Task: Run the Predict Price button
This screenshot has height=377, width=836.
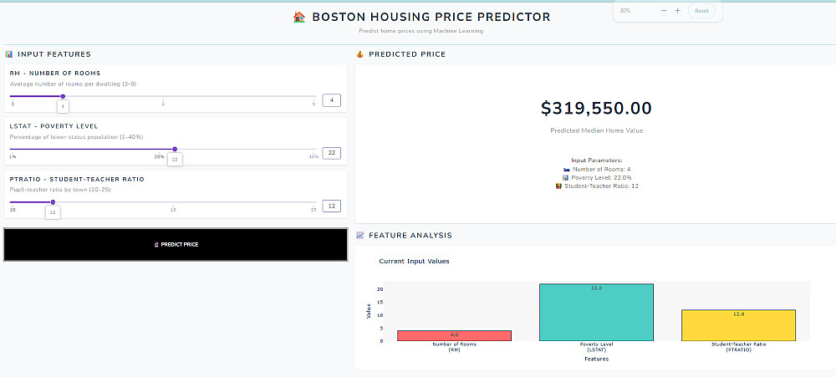Action: click(x=176, y=245)
